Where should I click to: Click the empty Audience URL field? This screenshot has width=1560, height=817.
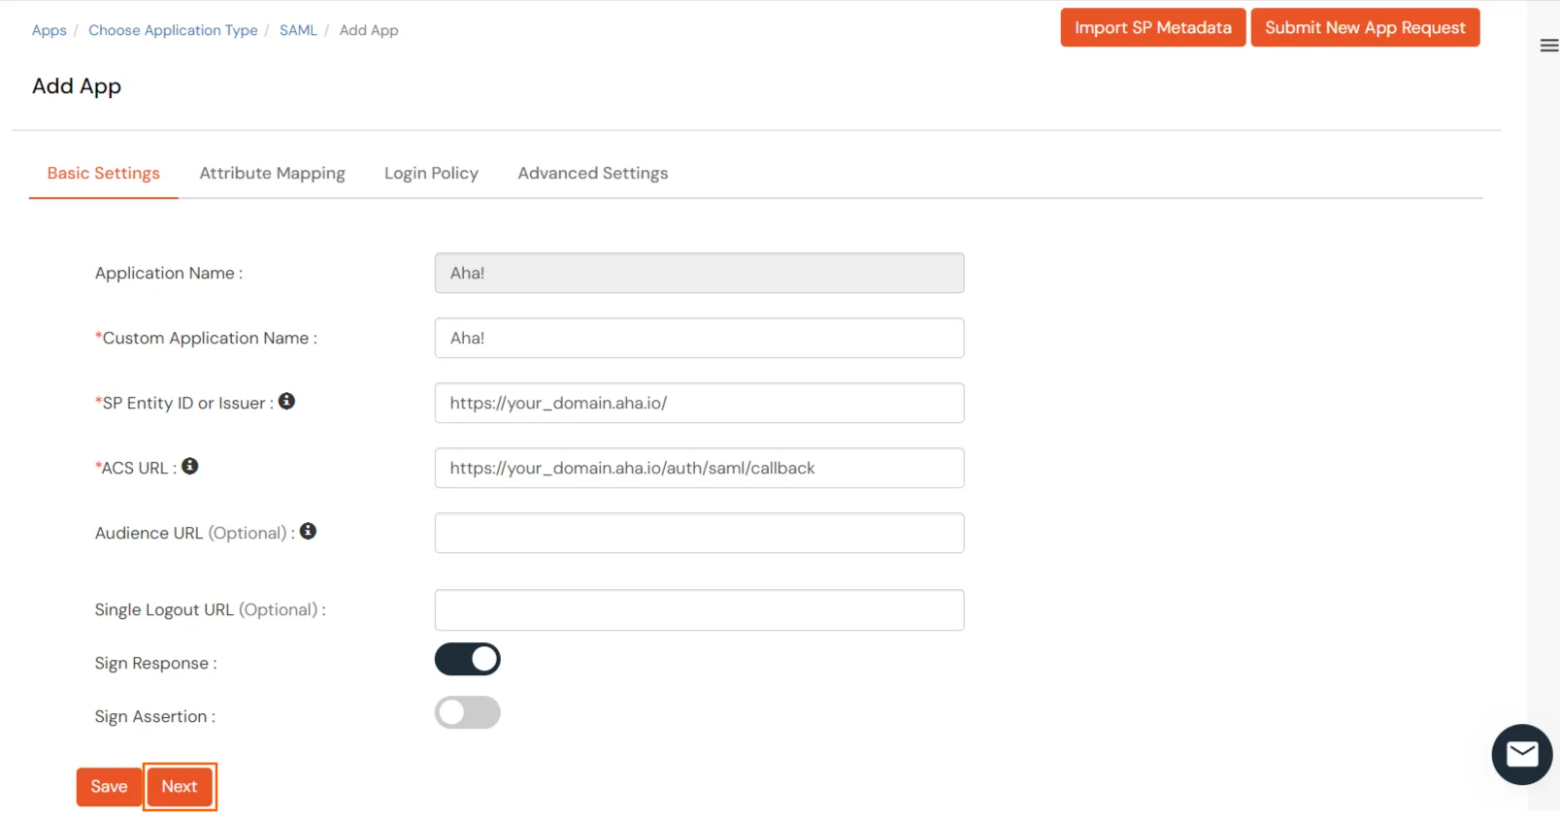click(x=699, y=533)
